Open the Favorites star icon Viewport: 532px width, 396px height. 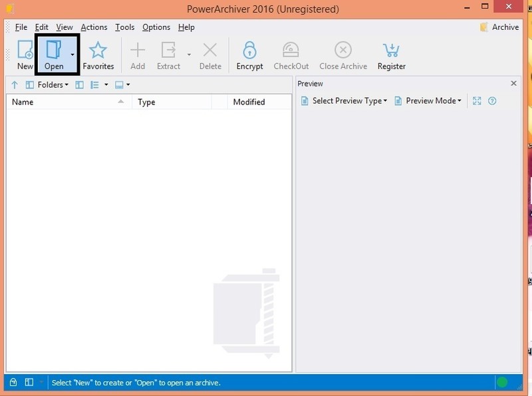98,50
